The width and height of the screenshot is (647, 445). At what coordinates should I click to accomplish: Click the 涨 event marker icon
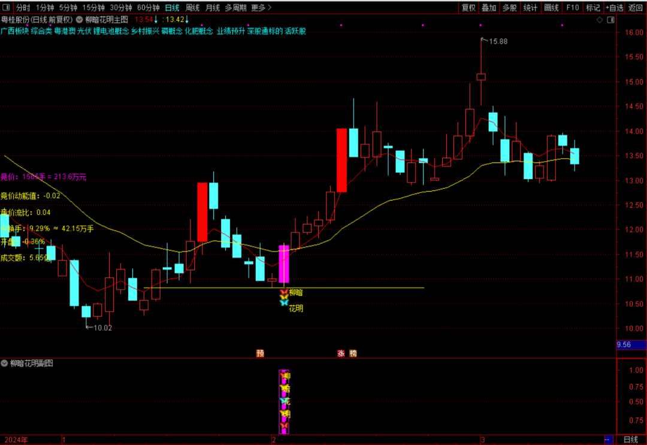[x=341, y=353]
